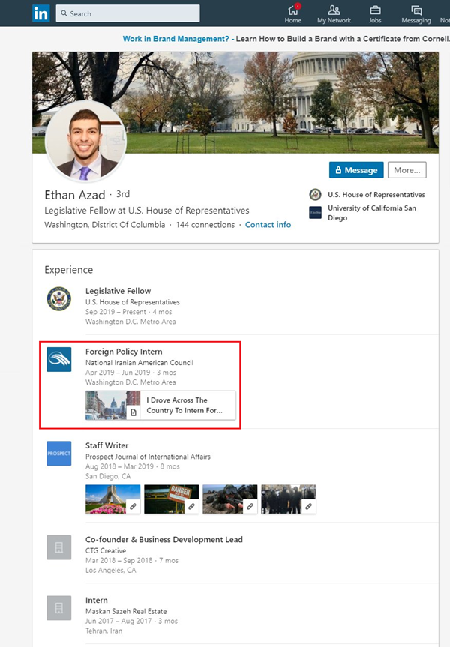Open the 'I Drove Across The Country' article
The image size is (450, 647).
[x=160, y=405]
